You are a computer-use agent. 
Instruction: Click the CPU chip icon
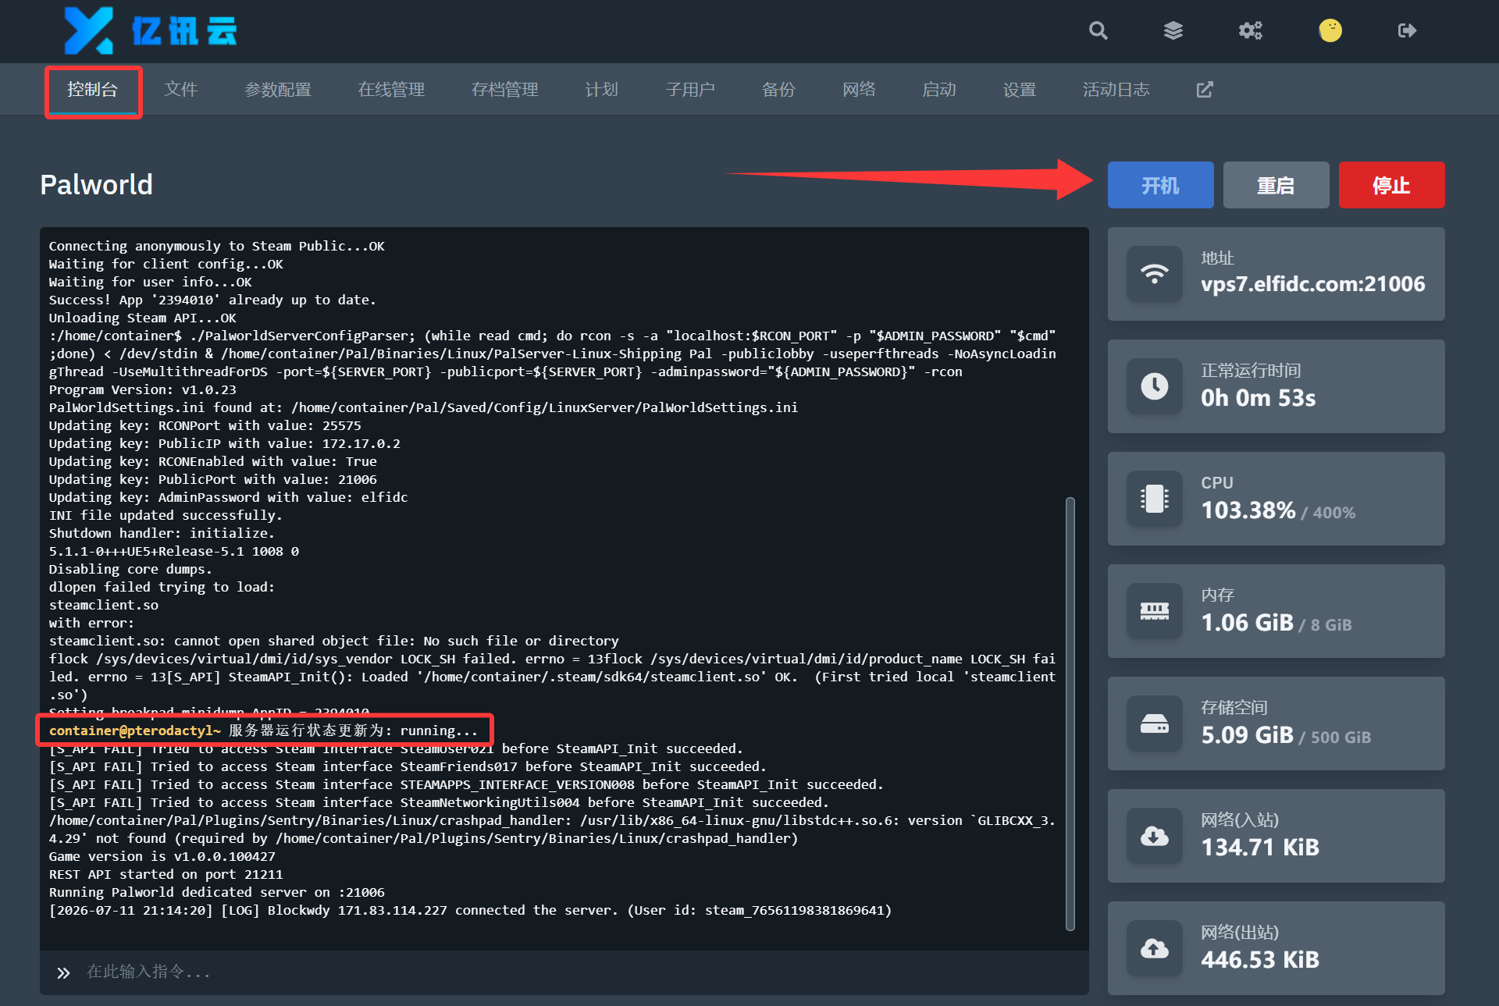(x=1155, y=499)
